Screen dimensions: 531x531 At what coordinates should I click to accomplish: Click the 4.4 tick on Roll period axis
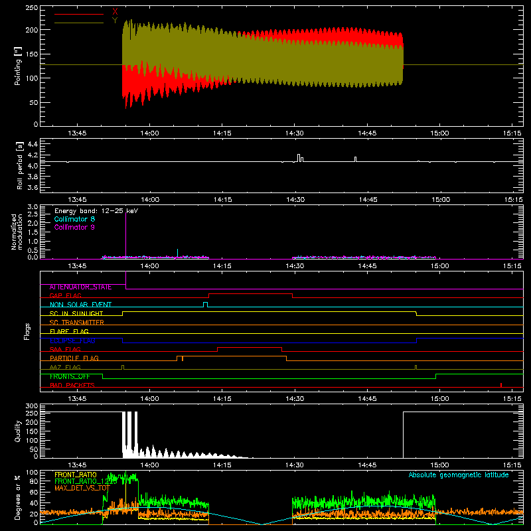(x=33, y=144)
